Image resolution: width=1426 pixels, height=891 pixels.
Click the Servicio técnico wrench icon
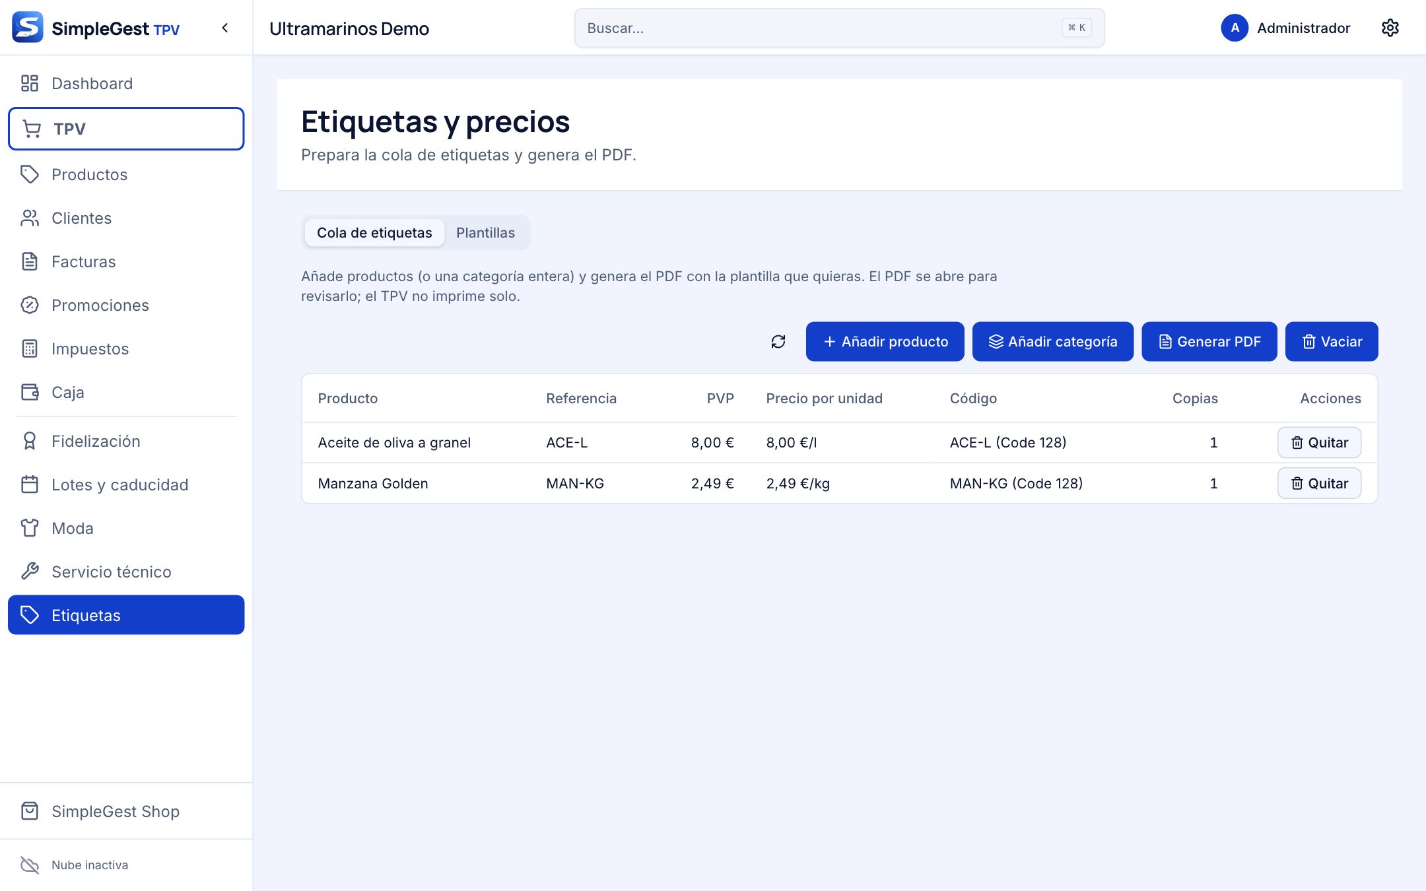coord(30,572)
